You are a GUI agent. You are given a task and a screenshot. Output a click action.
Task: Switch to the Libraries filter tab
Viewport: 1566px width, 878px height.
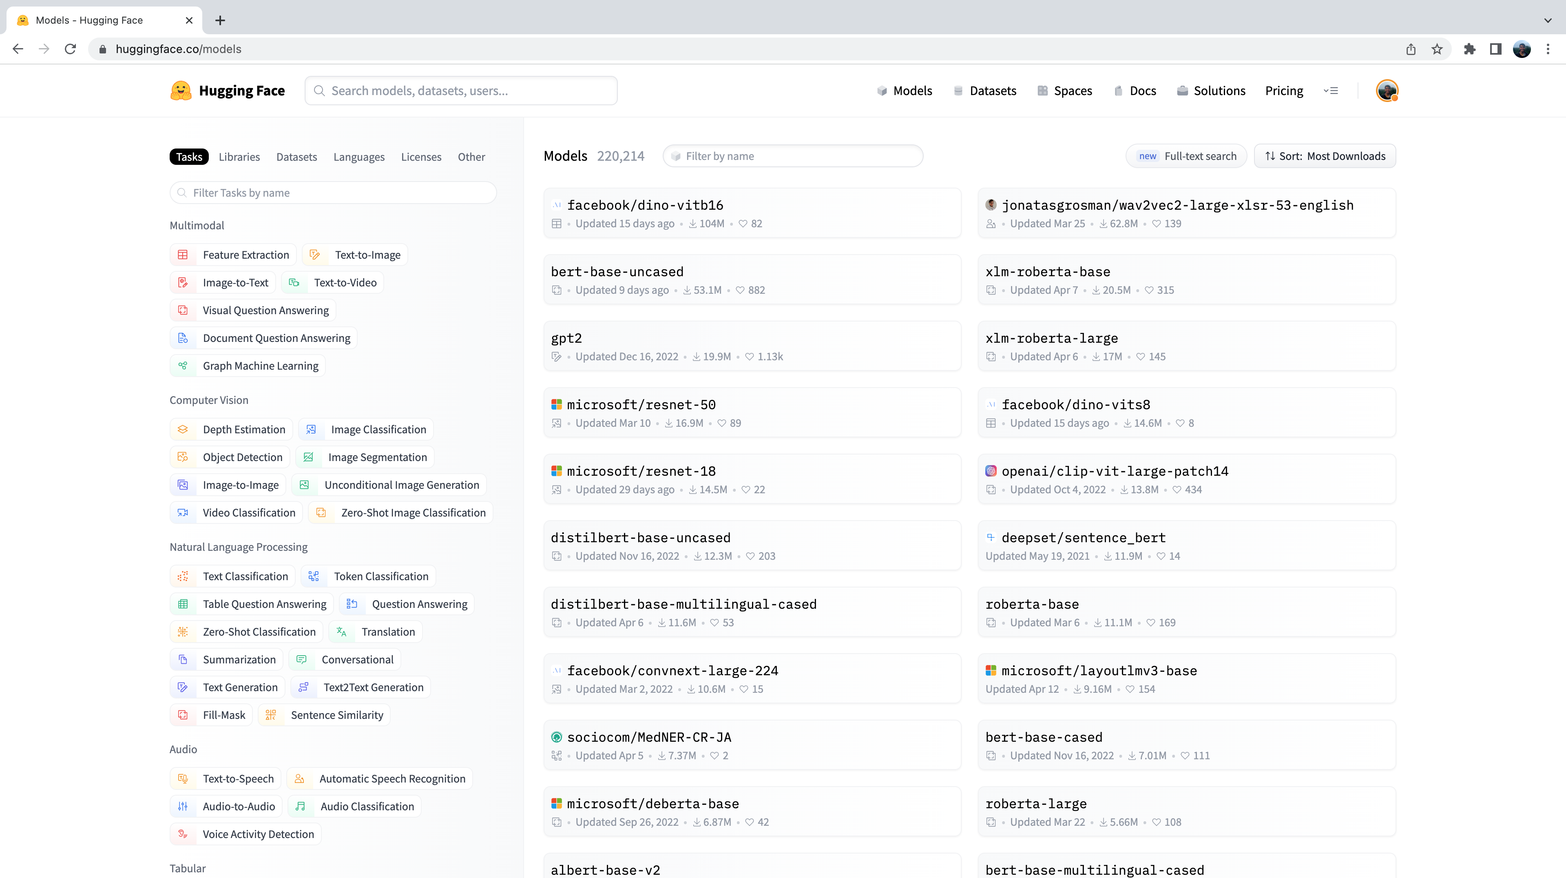coord(239,157)
